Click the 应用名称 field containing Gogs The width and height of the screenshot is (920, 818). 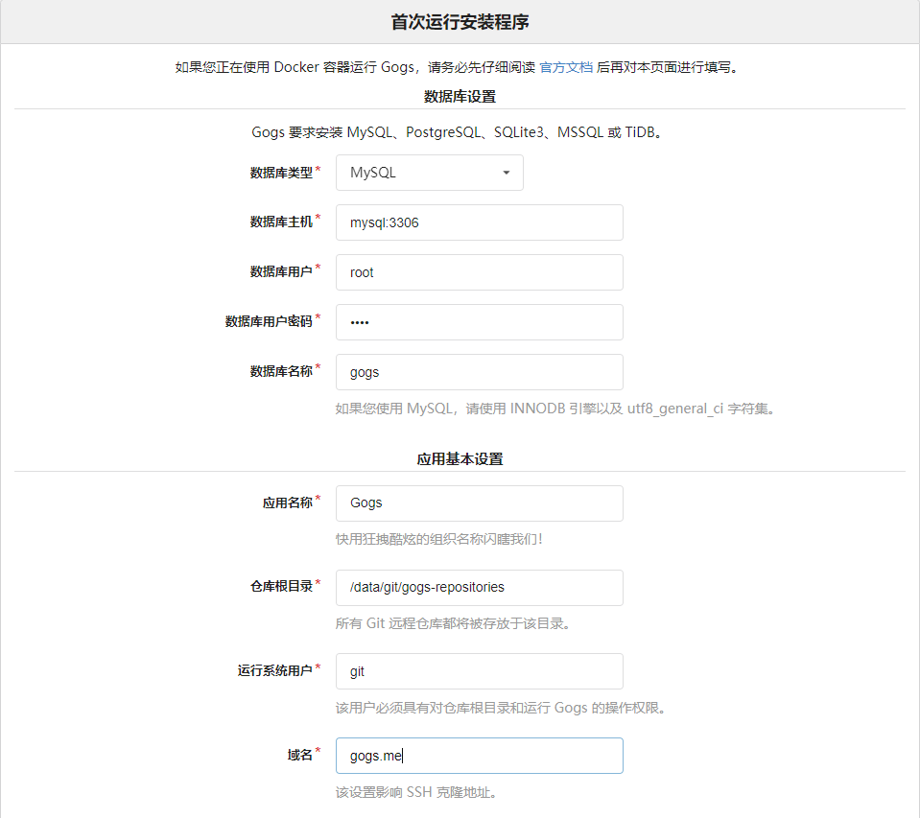tap(479, 503)
